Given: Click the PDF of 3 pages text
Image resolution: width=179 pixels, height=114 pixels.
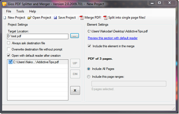Looking at the screenshot, I should (x=100, y=59).
